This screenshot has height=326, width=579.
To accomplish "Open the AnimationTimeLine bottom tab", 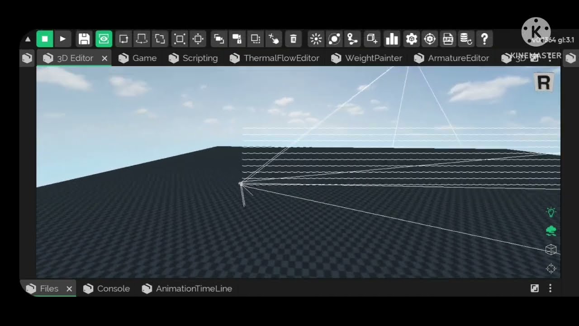I will tap(187, 288).
